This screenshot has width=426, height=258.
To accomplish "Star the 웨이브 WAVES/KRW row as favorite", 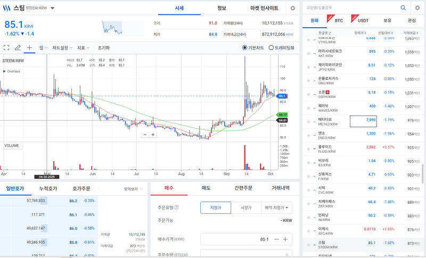I will 309,108.
